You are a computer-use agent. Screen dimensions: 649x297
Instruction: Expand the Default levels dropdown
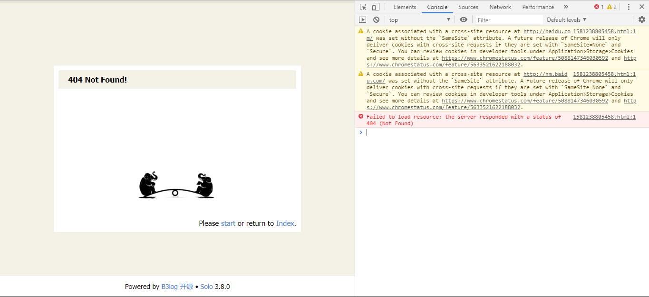(x=566, y=19)
